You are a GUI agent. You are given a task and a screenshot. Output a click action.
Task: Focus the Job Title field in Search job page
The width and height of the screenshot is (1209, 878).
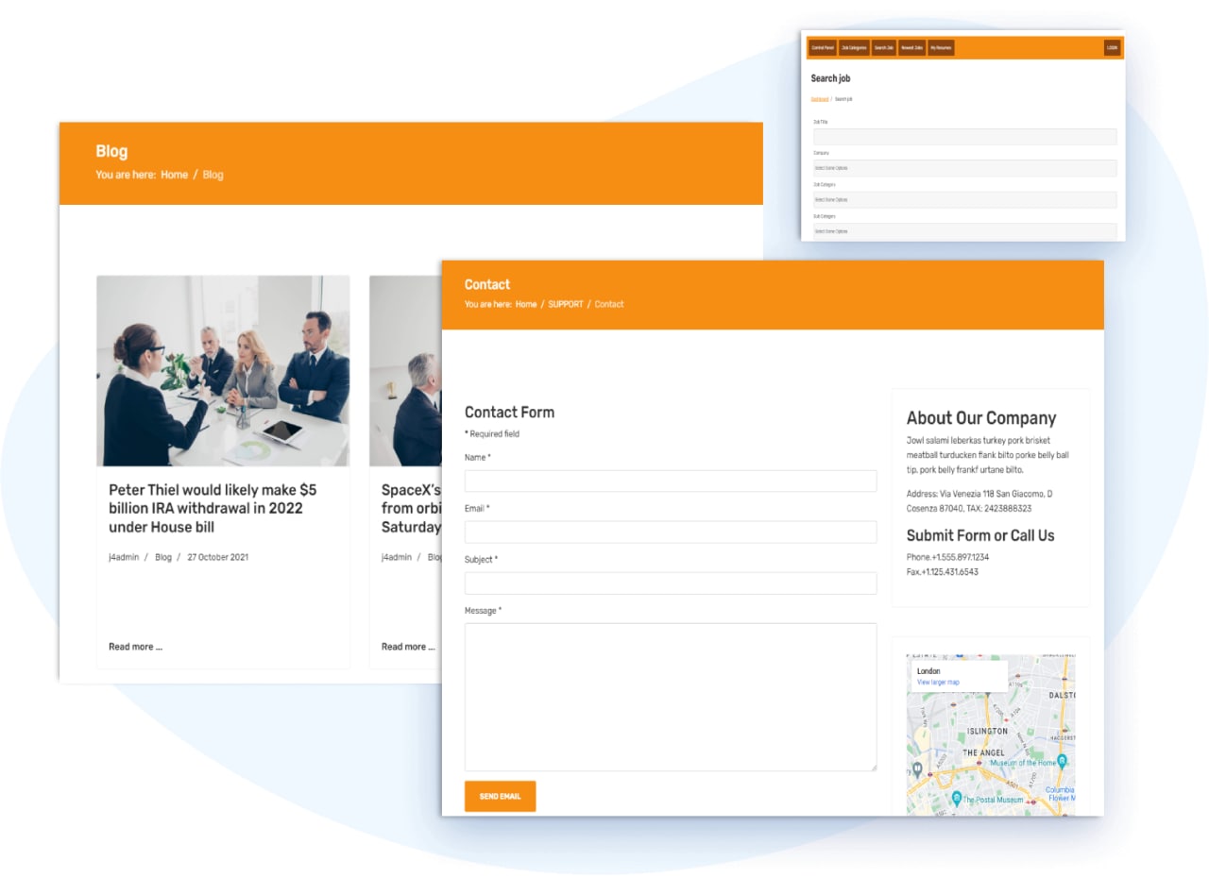point(965,137)
